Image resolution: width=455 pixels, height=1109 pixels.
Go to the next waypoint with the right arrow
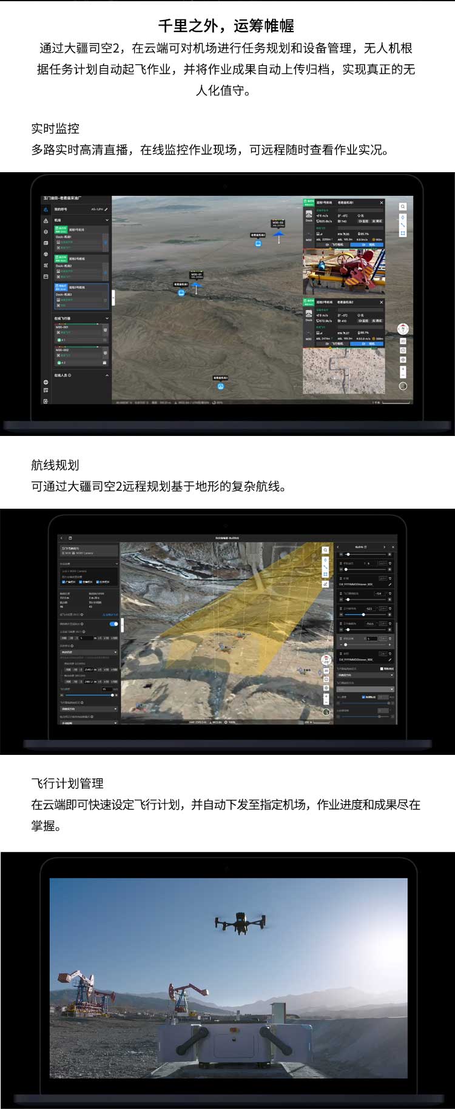(385, 547)
